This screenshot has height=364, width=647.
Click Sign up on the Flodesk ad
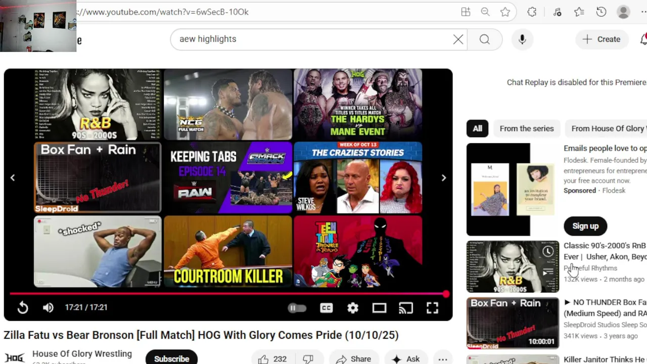point(585,226)
